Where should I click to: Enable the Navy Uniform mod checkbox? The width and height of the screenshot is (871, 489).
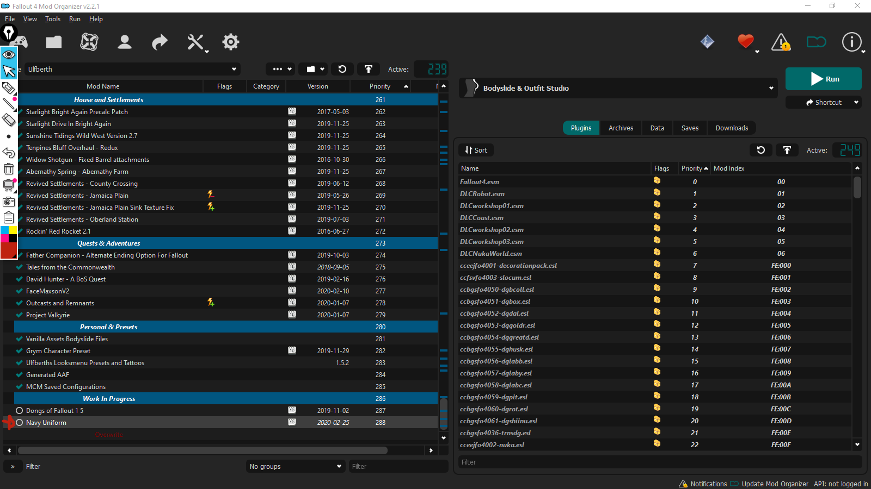pyautogui.click(x=19, y=423)
